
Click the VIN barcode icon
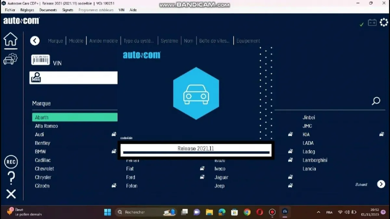tap(40, 60)
